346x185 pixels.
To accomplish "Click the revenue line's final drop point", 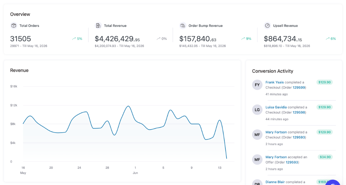I will point(227,158).
